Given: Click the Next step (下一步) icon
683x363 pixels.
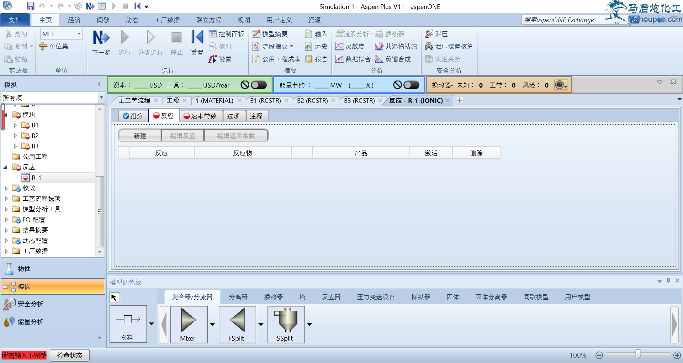Looking at the screenshot, I should (101, 37).
